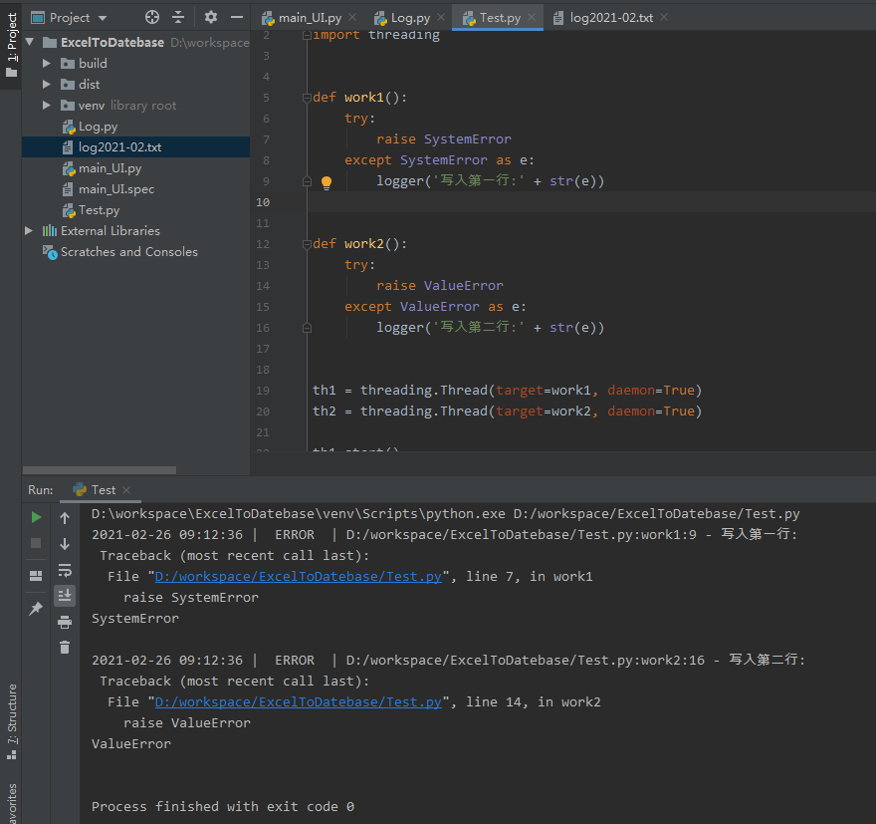Viewport: 876px width, 824px height.
Task: Expand the build folder
Action: [45, 63]
